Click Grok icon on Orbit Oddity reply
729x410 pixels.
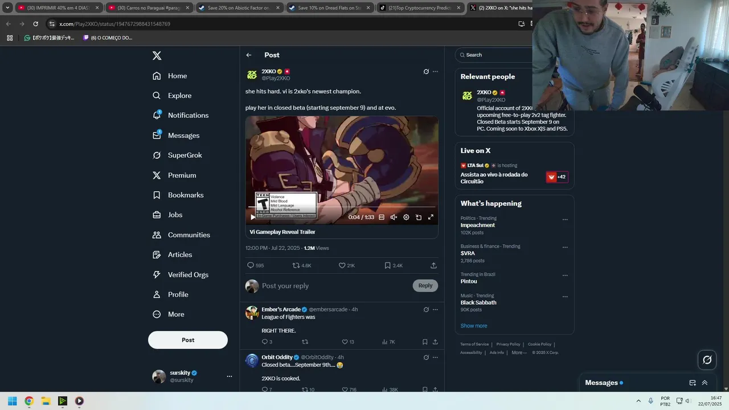[x=426, y=358]
